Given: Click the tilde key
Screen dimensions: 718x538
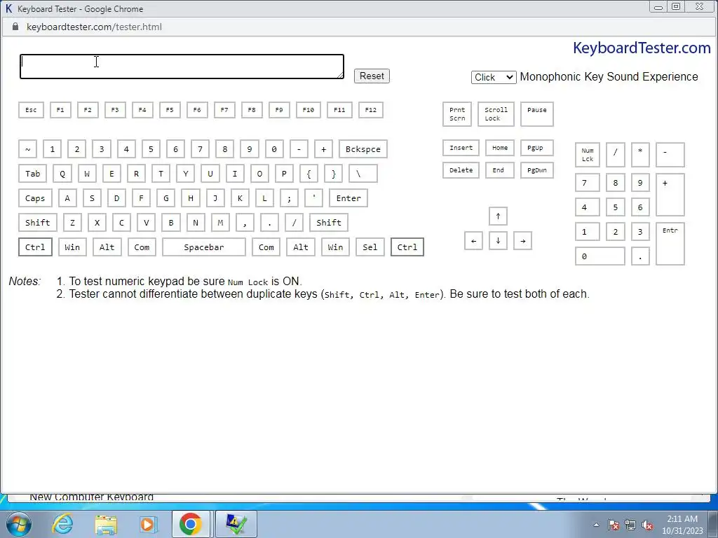Looking at the screenshot, I should tap(28, 149).
